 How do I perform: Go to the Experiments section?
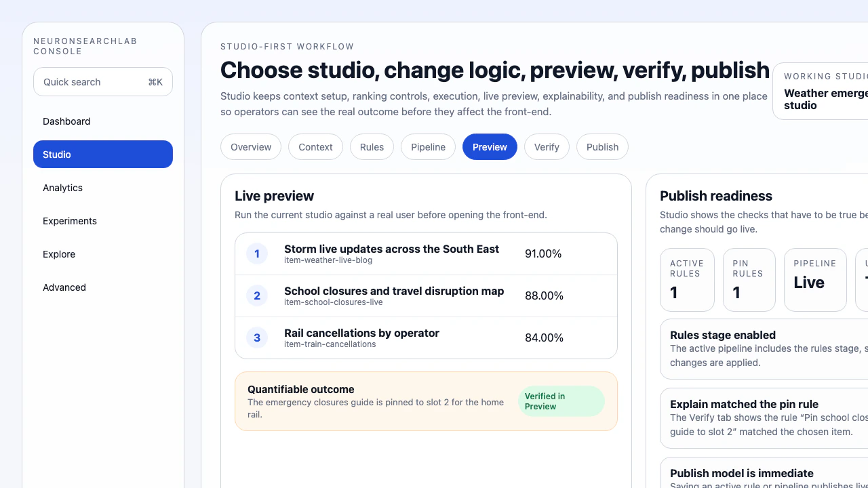pos(70,221)
